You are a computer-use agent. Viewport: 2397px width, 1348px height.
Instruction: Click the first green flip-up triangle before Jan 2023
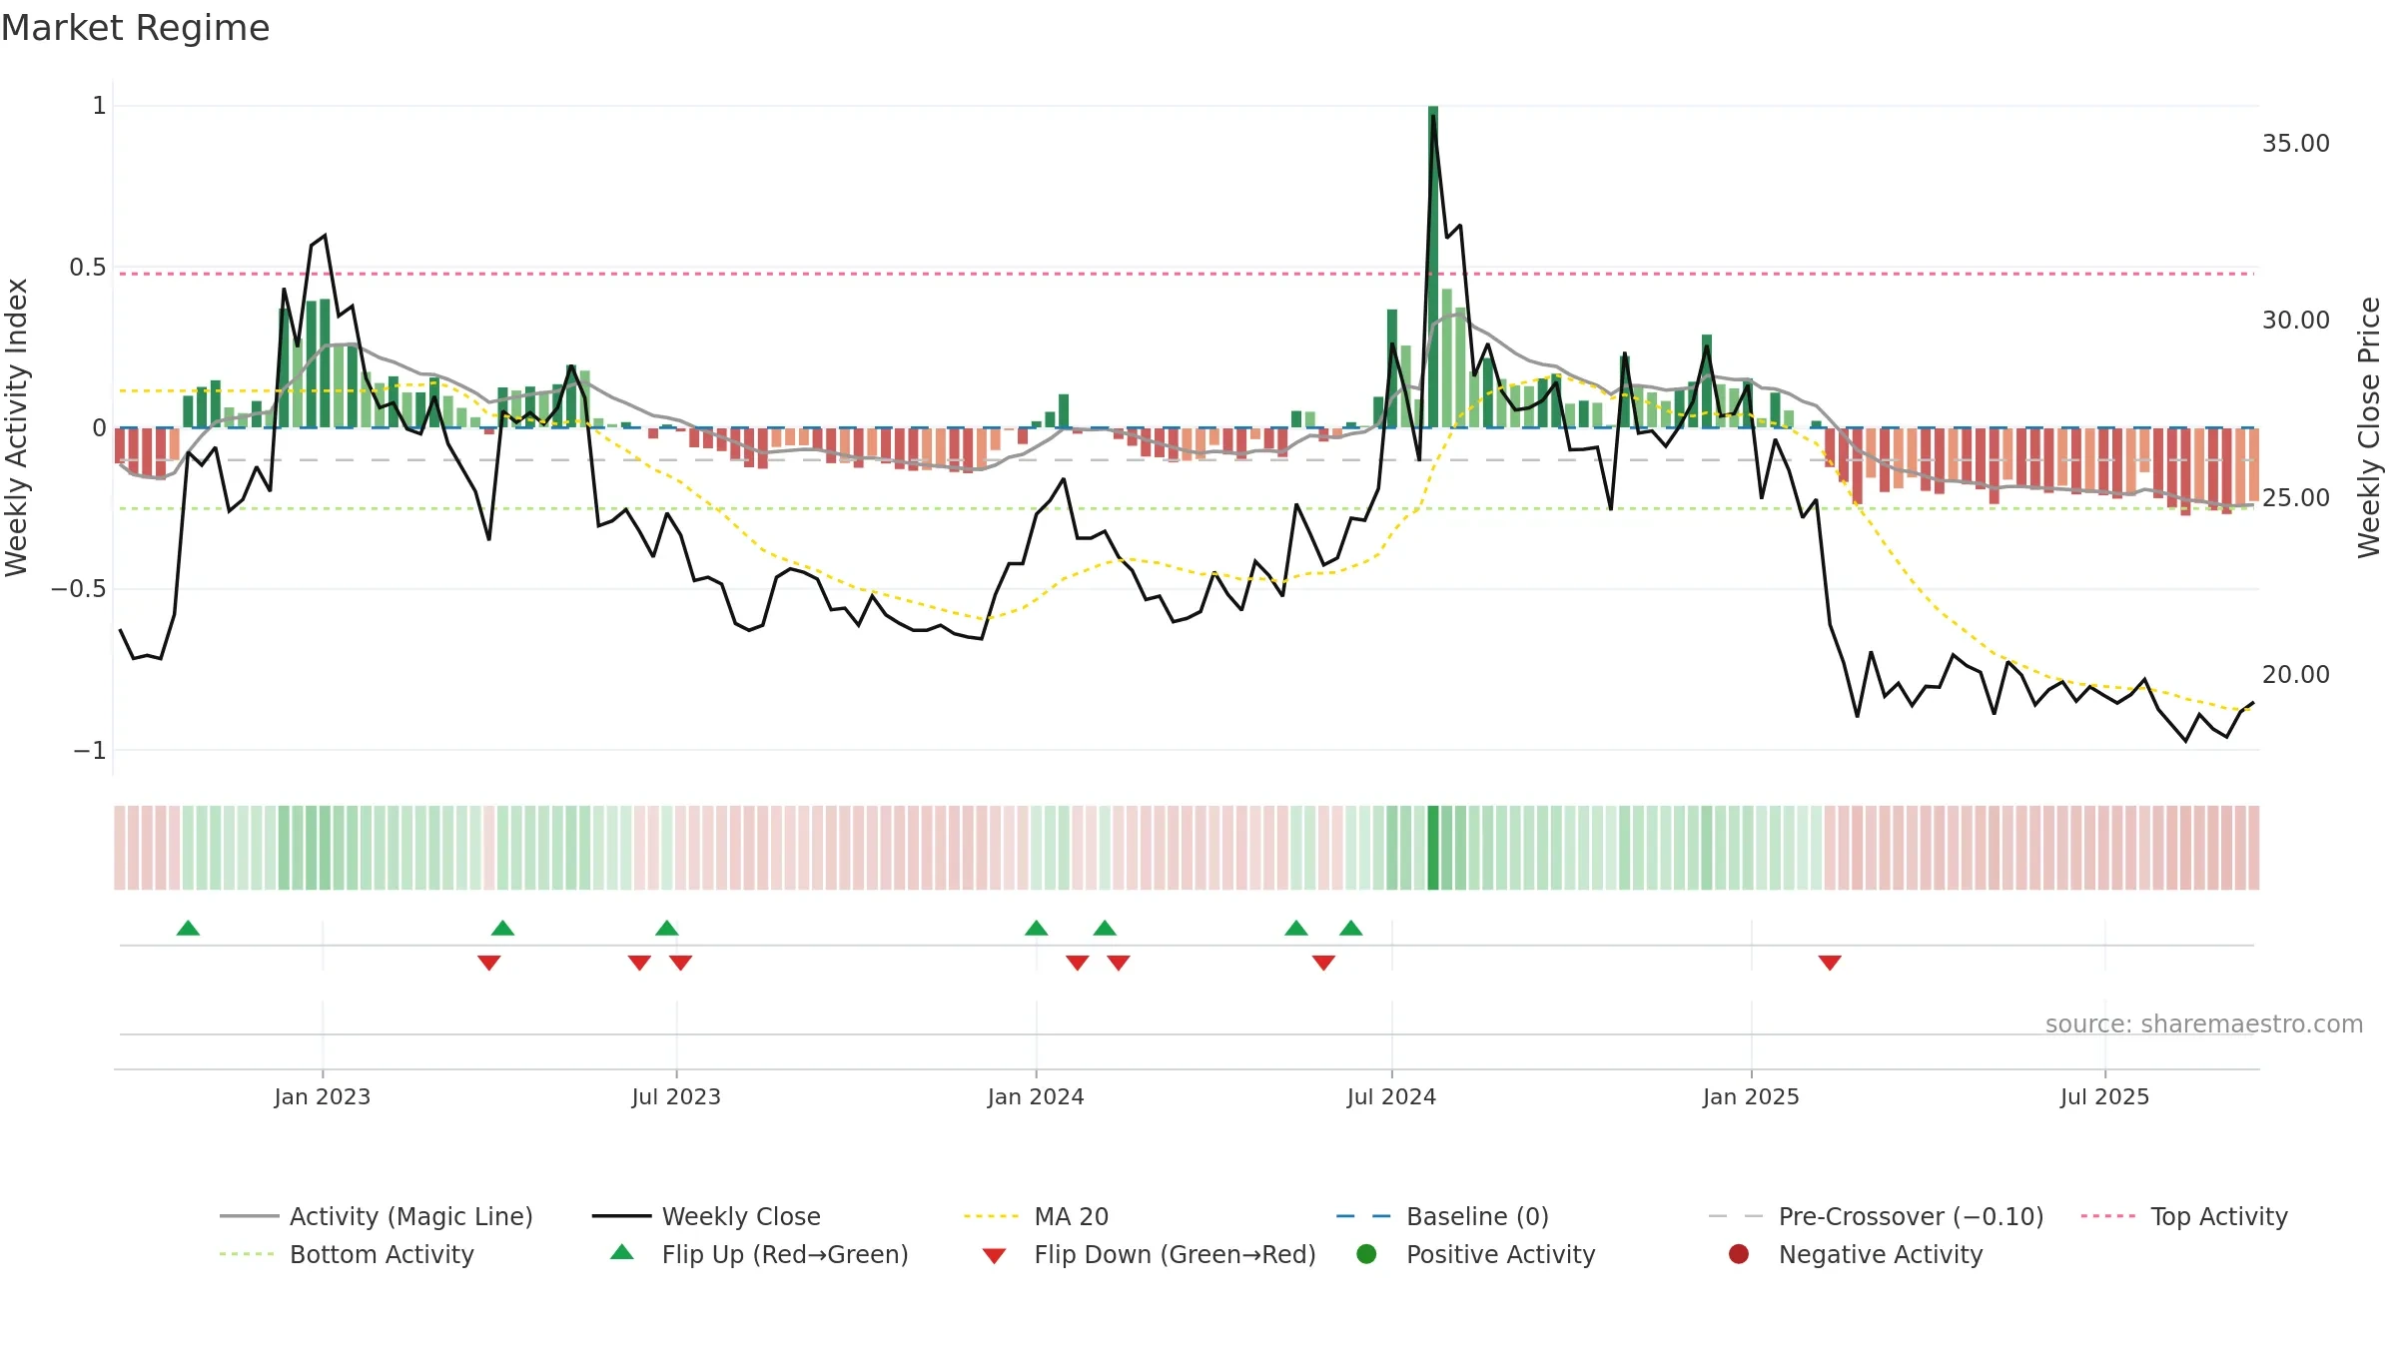(188, 928)
